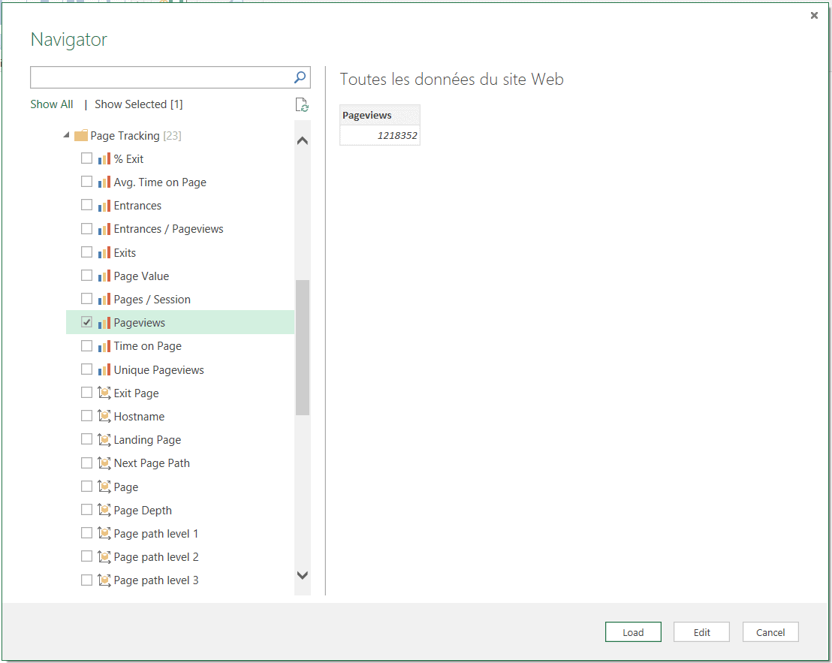The image size is (832, 663).
Task: Click the Hostname dimension icon
Action: [104, 416]
